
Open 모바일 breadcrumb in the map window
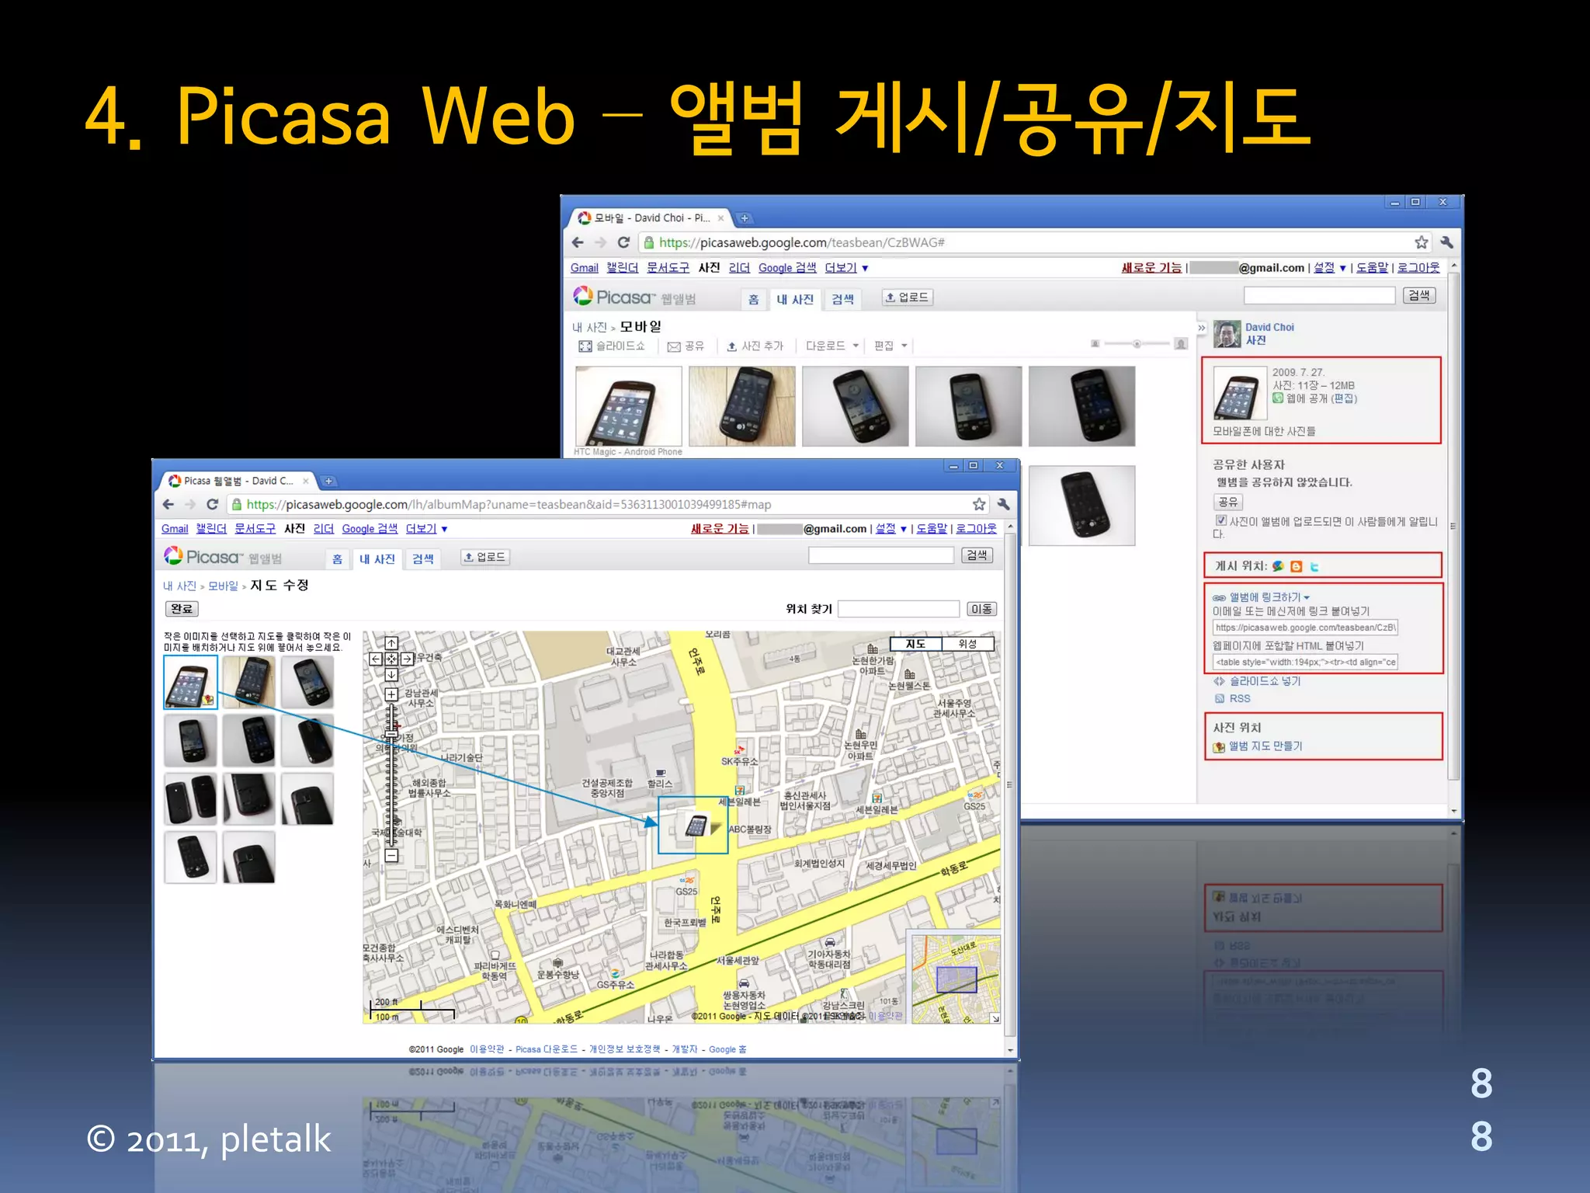coord(223,586)
